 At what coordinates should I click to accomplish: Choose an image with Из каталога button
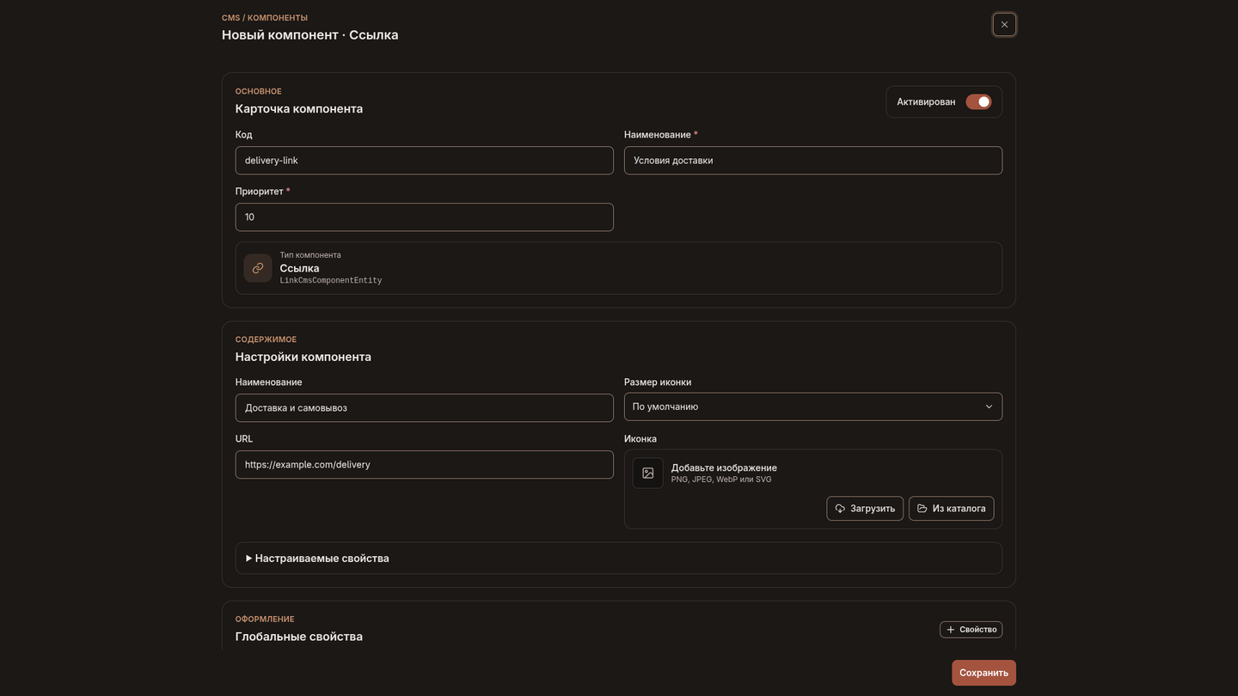[x=952, y=509]
